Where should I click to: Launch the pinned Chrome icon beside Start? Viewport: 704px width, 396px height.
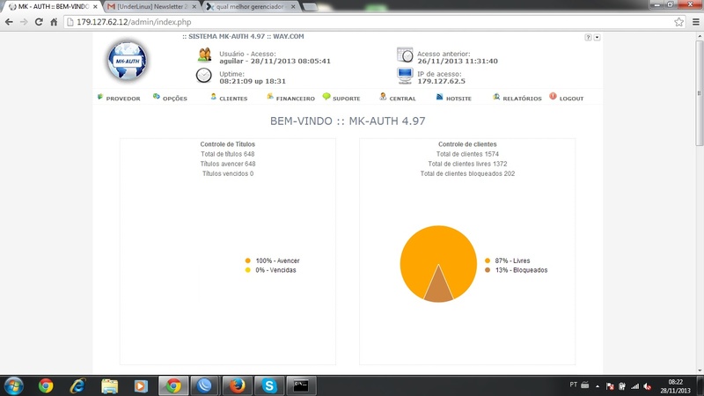46,386
